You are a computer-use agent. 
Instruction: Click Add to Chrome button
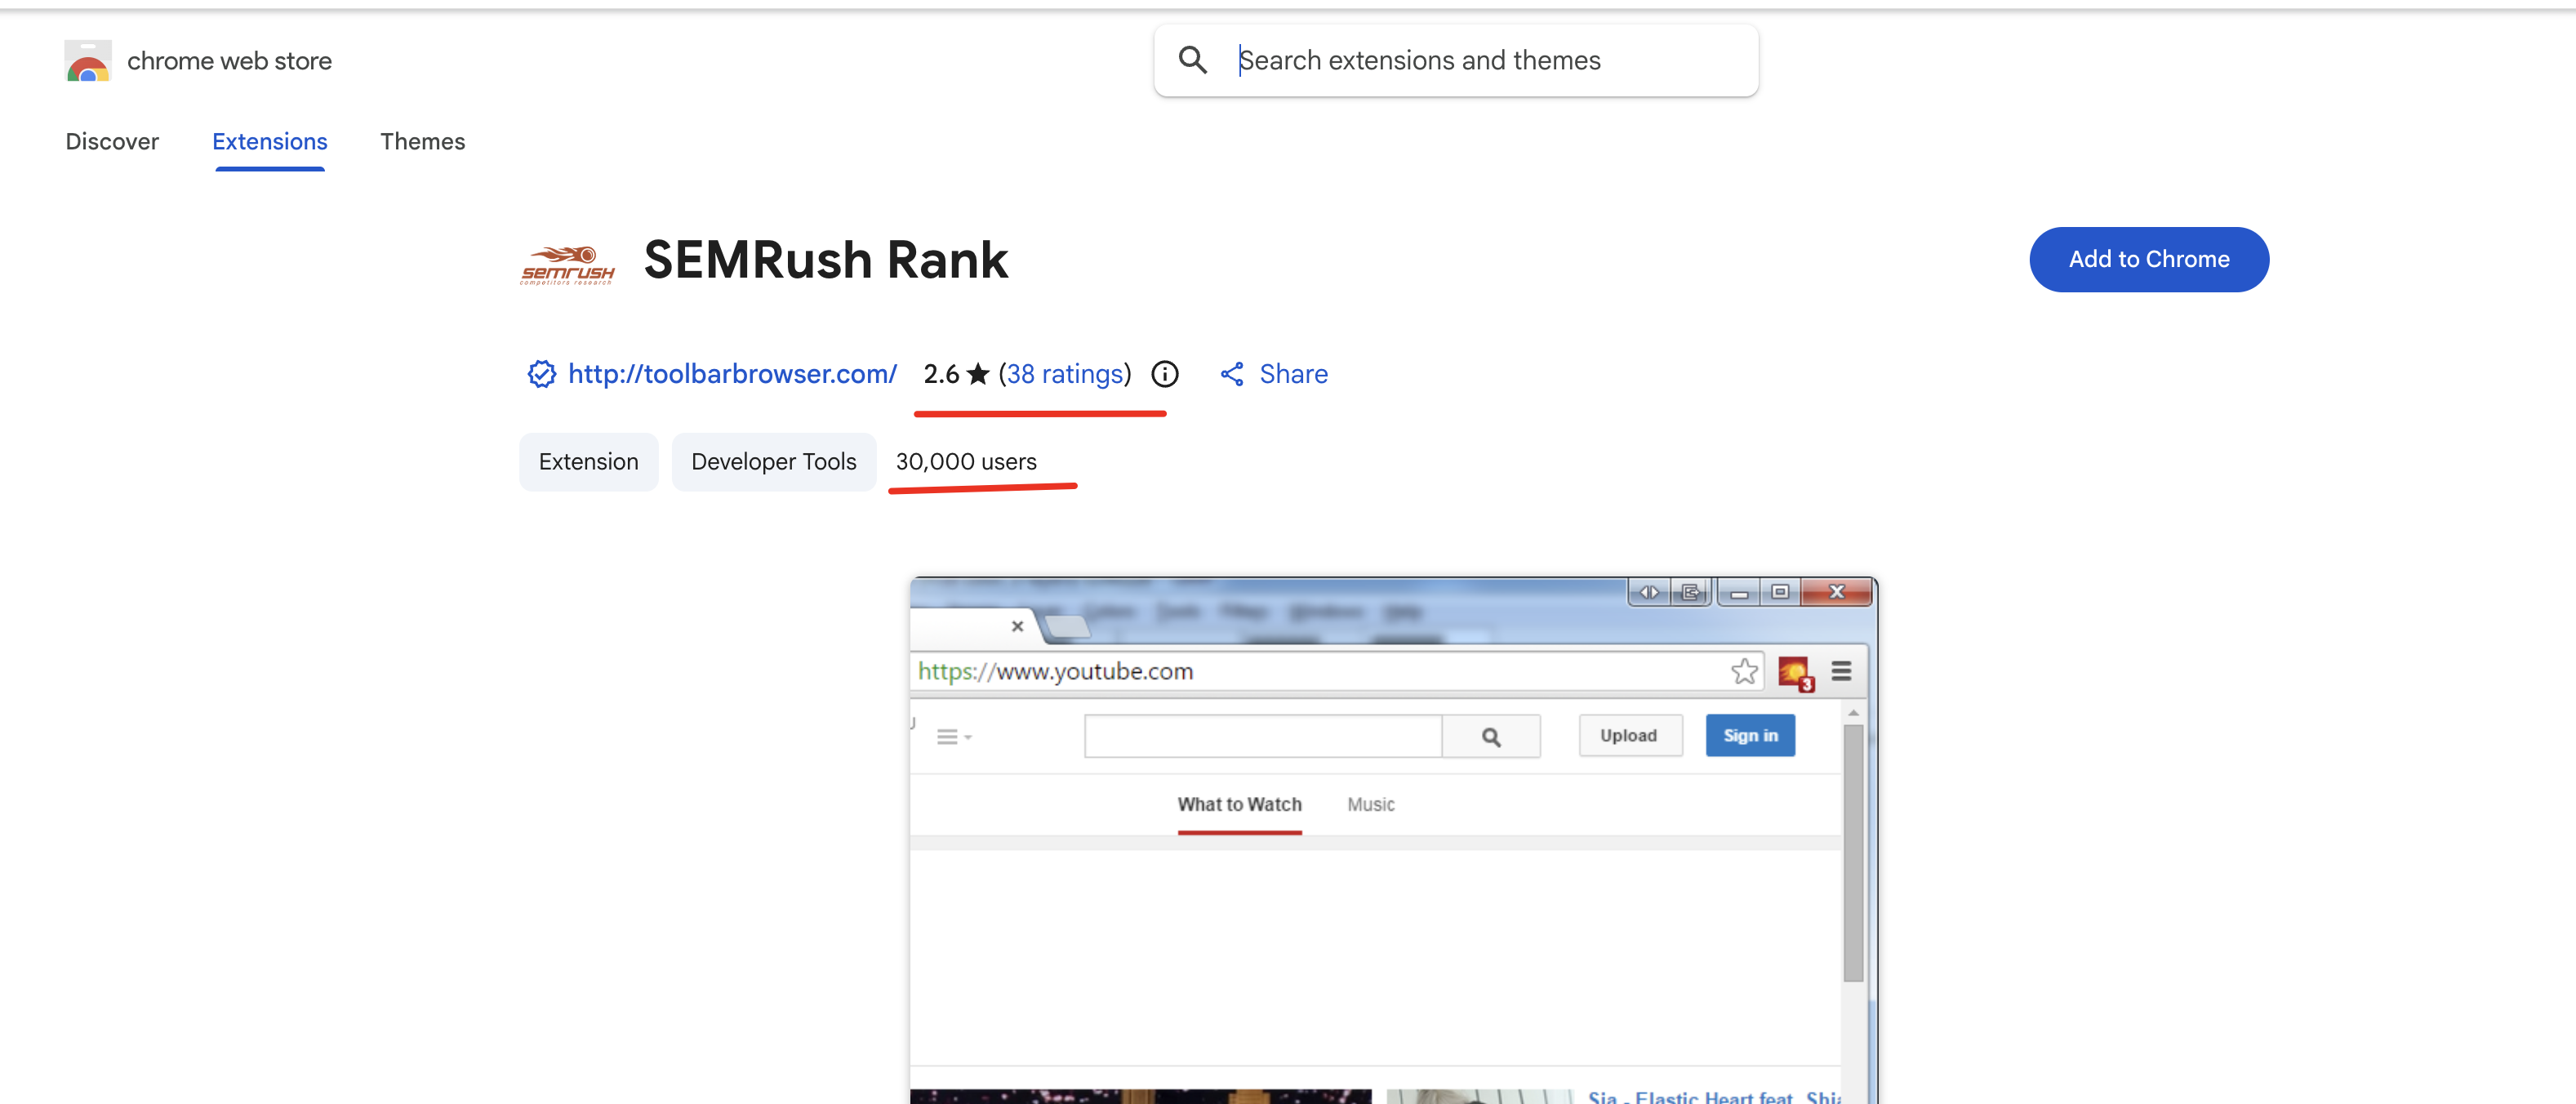pos(2149,259)
